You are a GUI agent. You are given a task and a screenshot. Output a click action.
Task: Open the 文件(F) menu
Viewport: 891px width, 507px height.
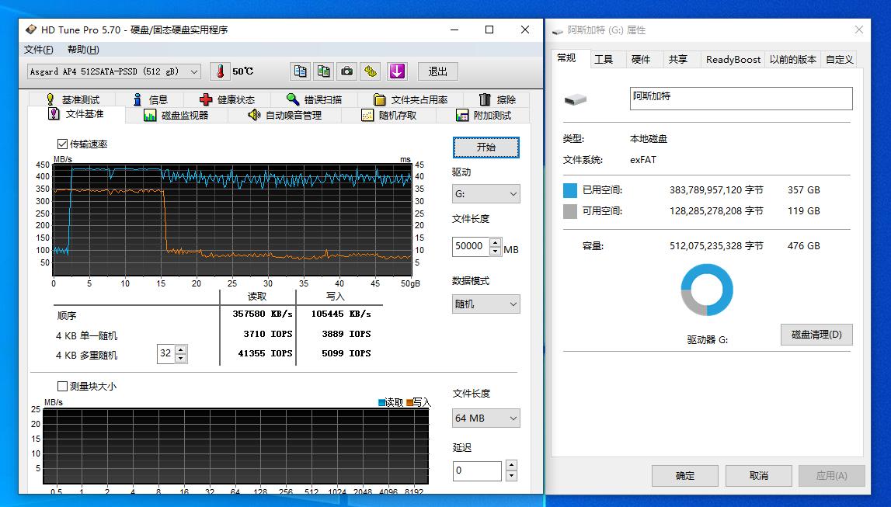pyautogui.click(x=38, y=49)
